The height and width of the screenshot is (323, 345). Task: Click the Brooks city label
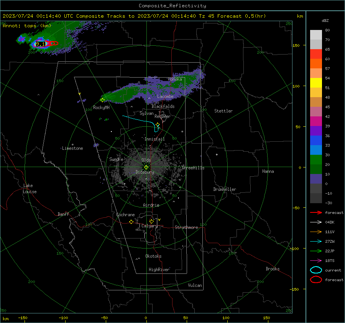coord(273,269)
